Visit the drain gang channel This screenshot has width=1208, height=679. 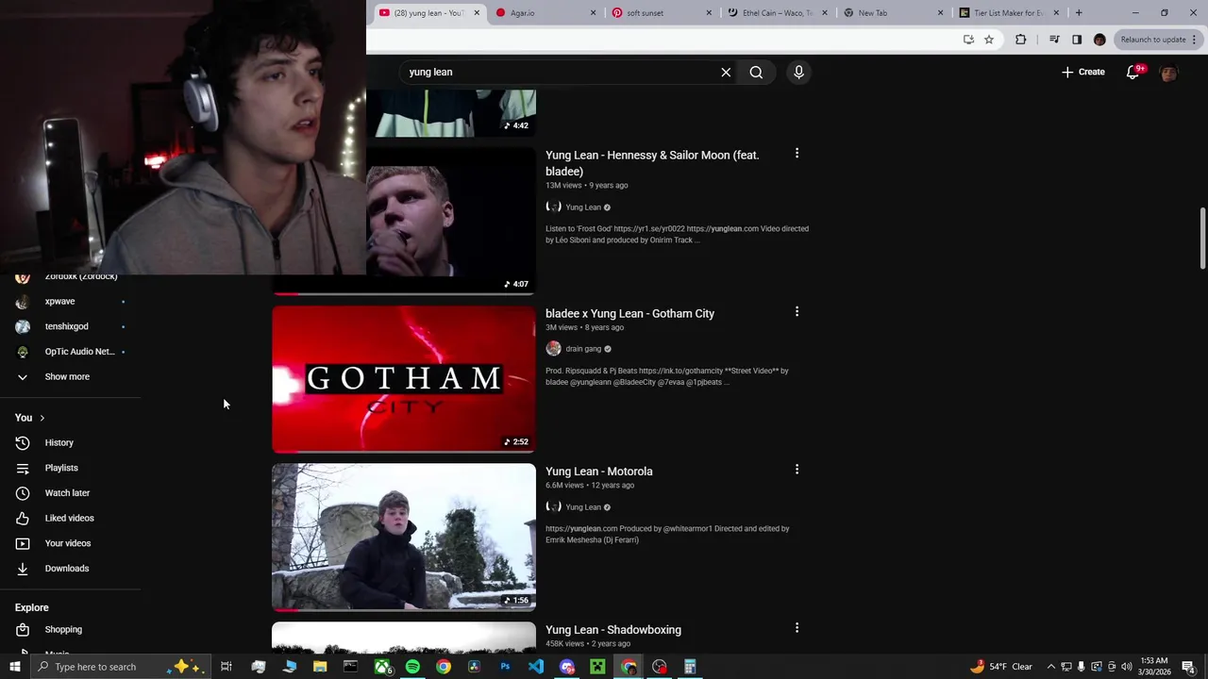pyautogui.click(x=582, y=349)
